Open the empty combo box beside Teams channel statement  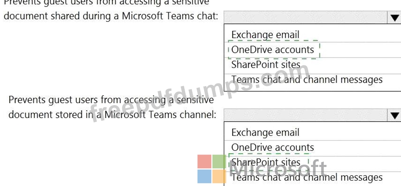pos(306,115)
